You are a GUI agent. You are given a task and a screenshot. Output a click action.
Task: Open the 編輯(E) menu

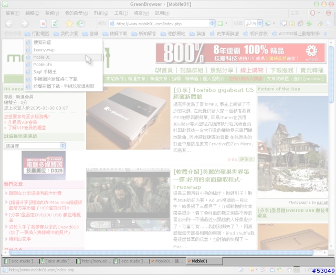33,13
